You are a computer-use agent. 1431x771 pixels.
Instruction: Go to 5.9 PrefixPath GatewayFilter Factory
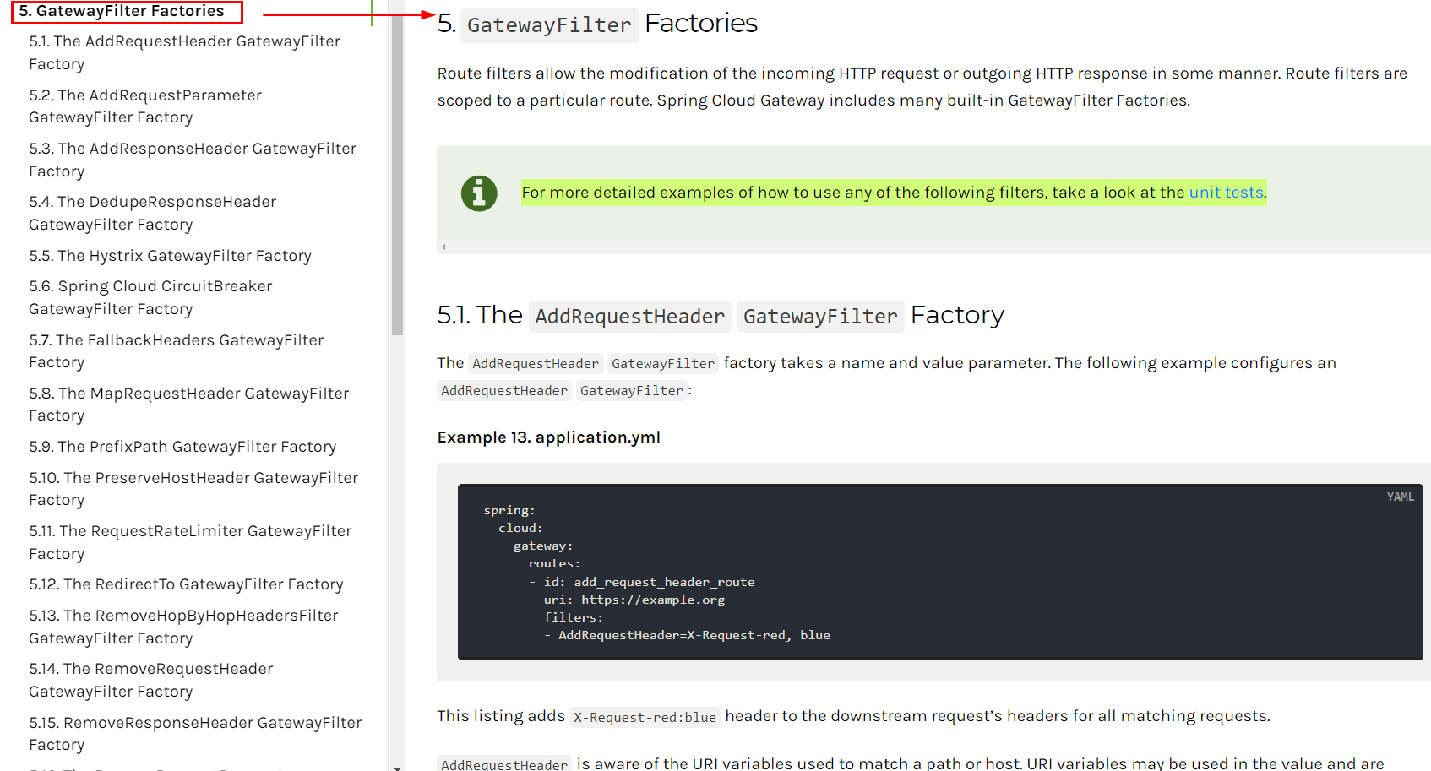pos(182,447)
